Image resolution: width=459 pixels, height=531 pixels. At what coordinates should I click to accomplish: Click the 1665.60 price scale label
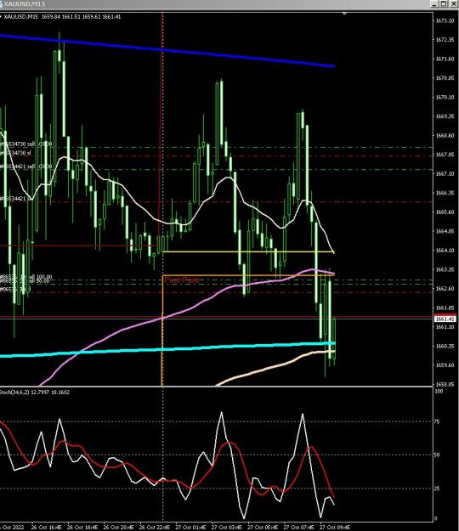click(445, 212)
